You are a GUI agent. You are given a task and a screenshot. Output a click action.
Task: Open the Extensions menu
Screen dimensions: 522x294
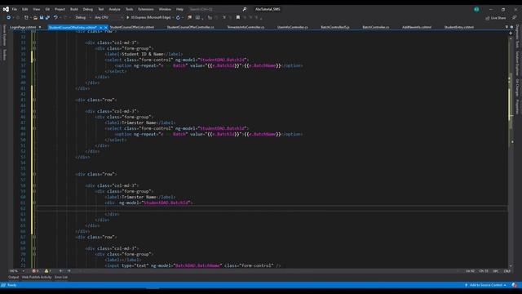(146, 9)
